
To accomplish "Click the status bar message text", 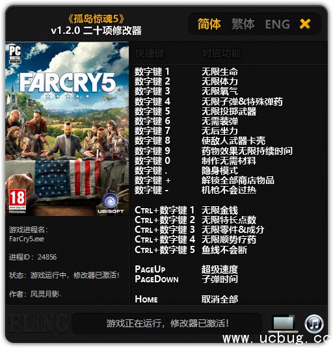I will [x=168, y=323].
